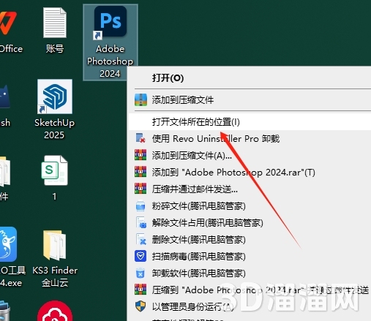
Task: Select the KS3 Finder 金山云 folder
Action: (55, 259)
